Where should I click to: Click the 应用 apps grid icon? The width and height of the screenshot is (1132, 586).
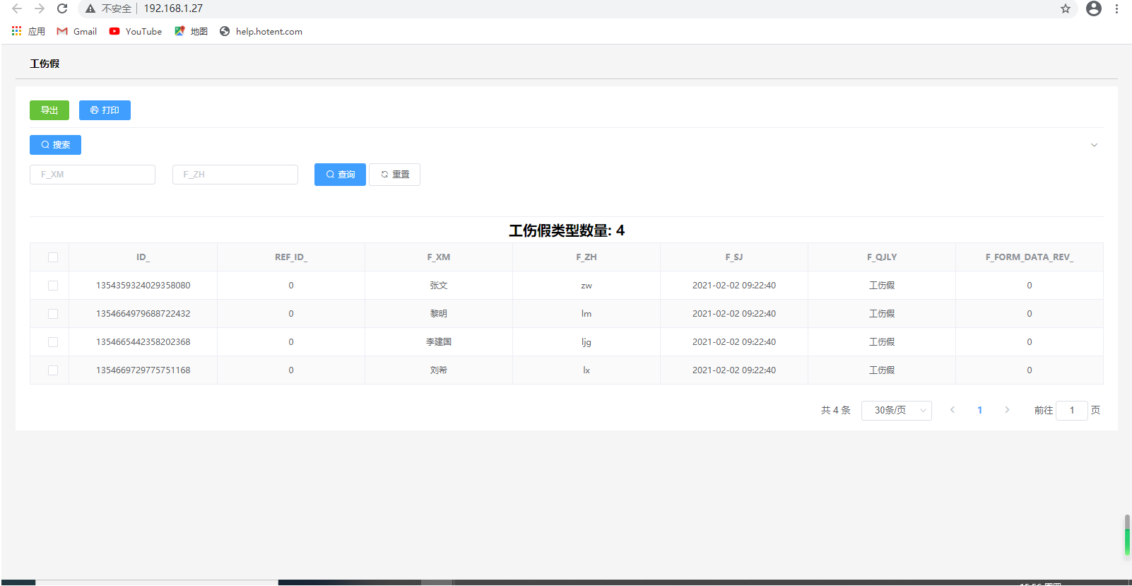point(17,31)
